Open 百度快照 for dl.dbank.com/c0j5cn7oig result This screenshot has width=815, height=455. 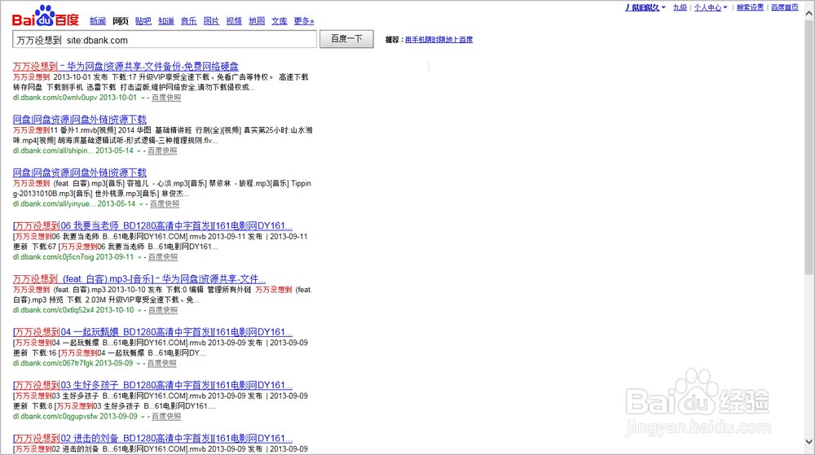click(x=163, y=257)
